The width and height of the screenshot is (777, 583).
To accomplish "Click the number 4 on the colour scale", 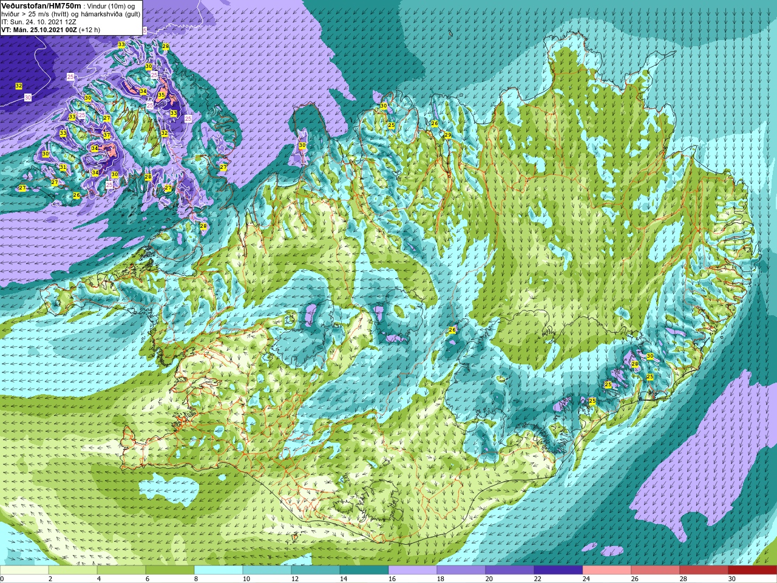I will click(98, 579).
